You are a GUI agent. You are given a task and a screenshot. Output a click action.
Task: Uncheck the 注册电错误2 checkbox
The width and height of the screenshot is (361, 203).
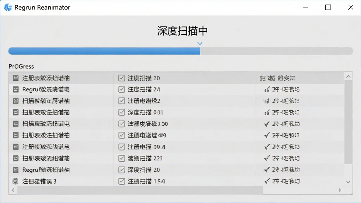coord(122,101)
